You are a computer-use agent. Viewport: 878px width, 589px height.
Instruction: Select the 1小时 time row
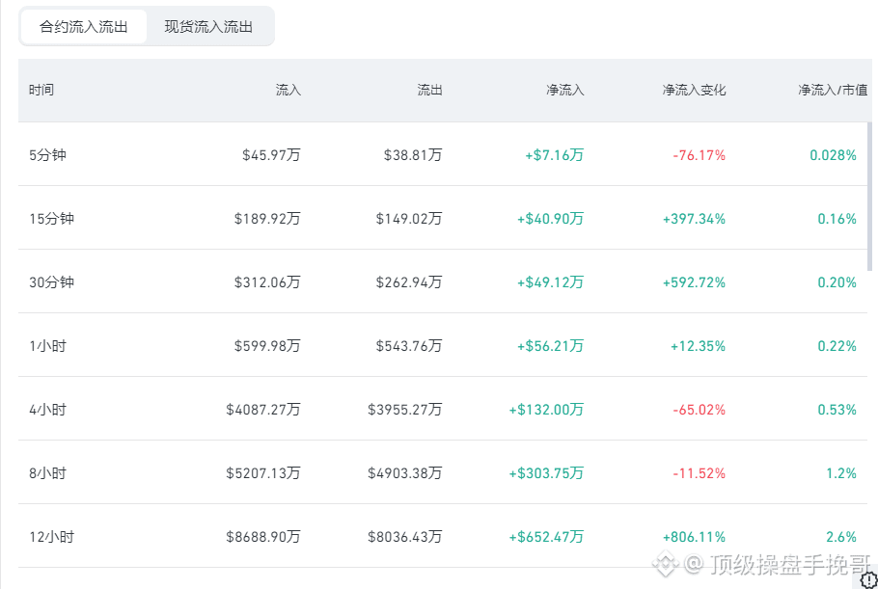pos(443,346)
